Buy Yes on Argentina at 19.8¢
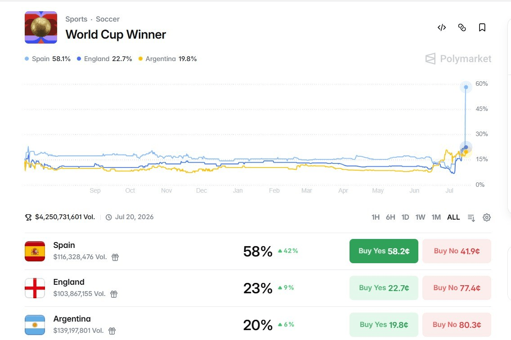 384,325
